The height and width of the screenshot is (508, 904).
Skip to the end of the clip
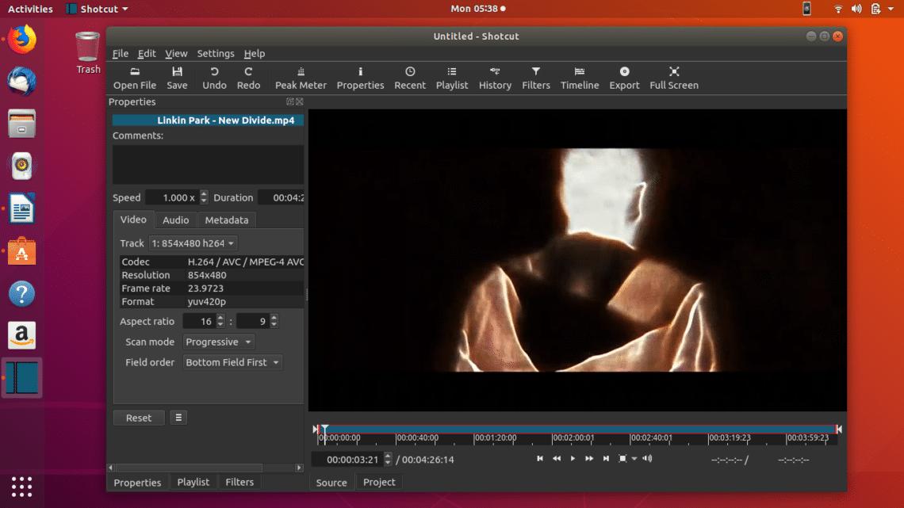(606, 459)
